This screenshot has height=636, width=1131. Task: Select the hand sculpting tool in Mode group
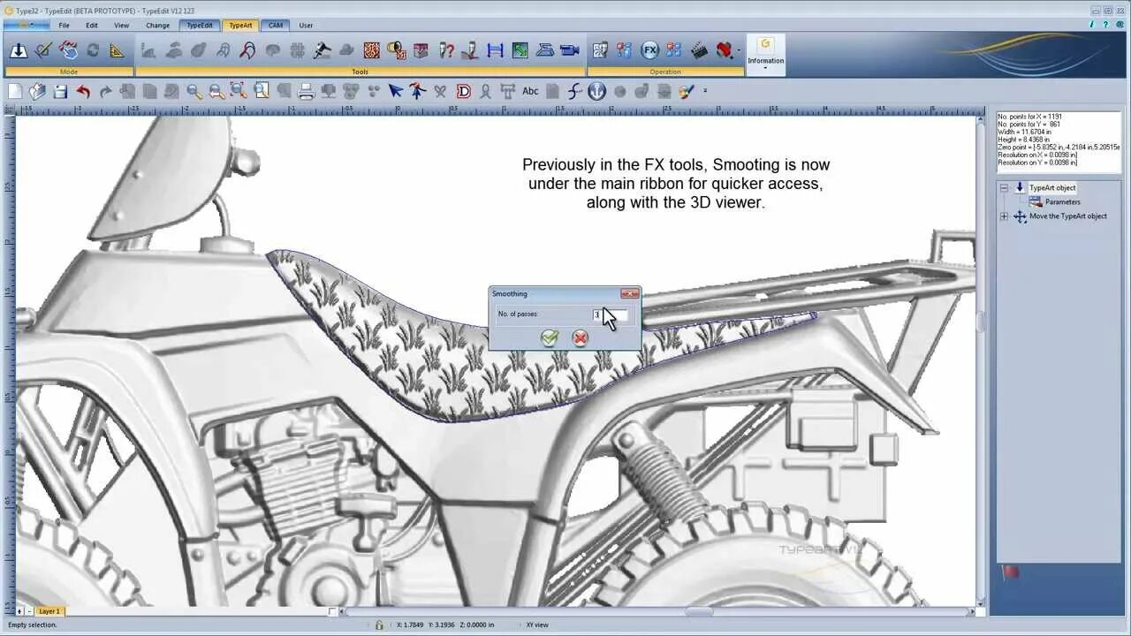pyautogui.click(x=68, y=51)
